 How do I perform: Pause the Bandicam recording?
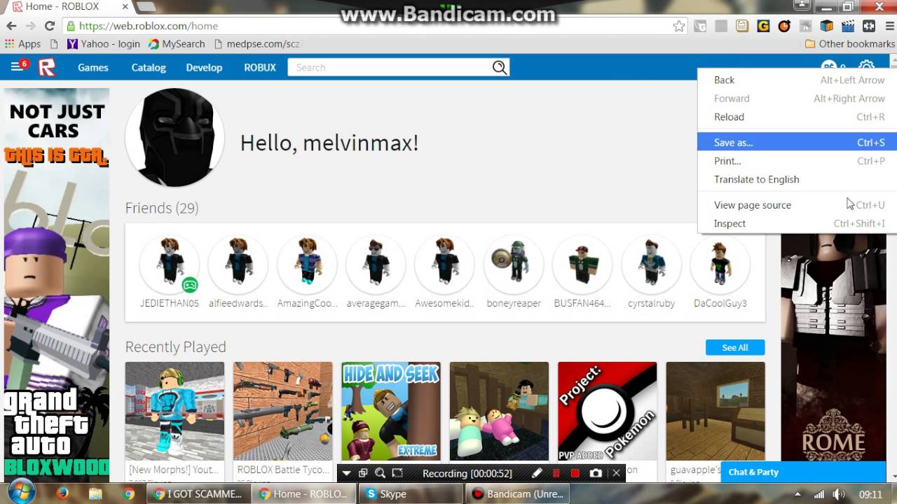(556, 473)
